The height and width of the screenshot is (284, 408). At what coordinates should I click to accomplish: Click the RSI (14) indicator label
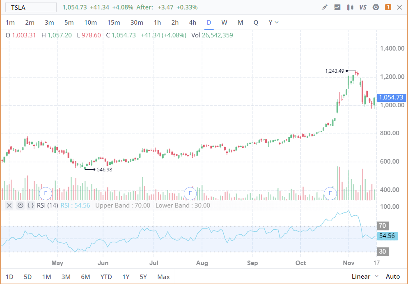pos(47,205)
